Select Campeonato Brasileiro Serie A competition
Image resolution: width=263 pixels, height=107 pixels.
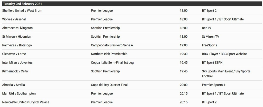(112, 45)
